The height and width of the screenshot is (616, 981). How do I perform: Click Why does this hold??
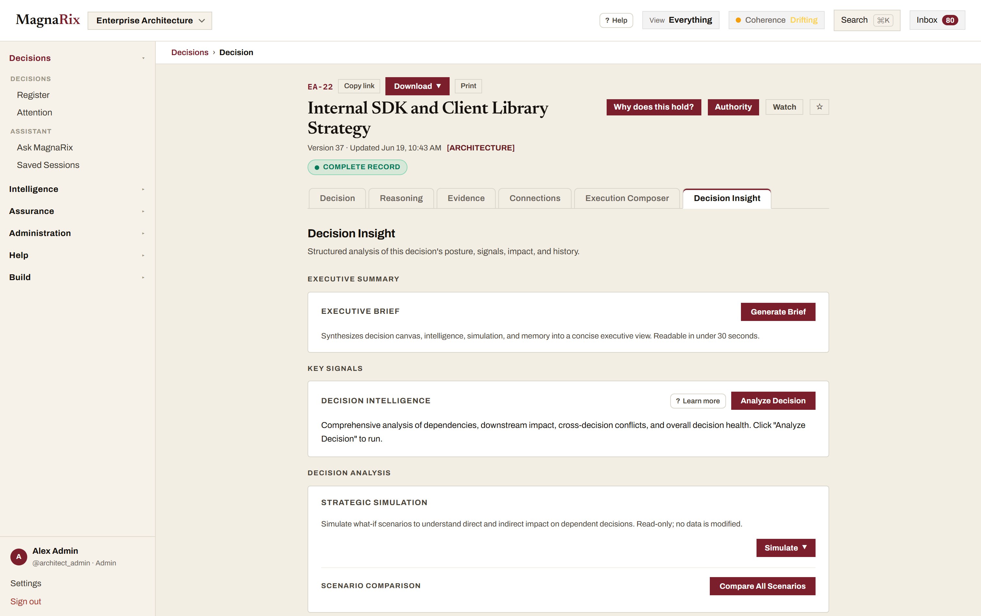click(x=653, y=107)
